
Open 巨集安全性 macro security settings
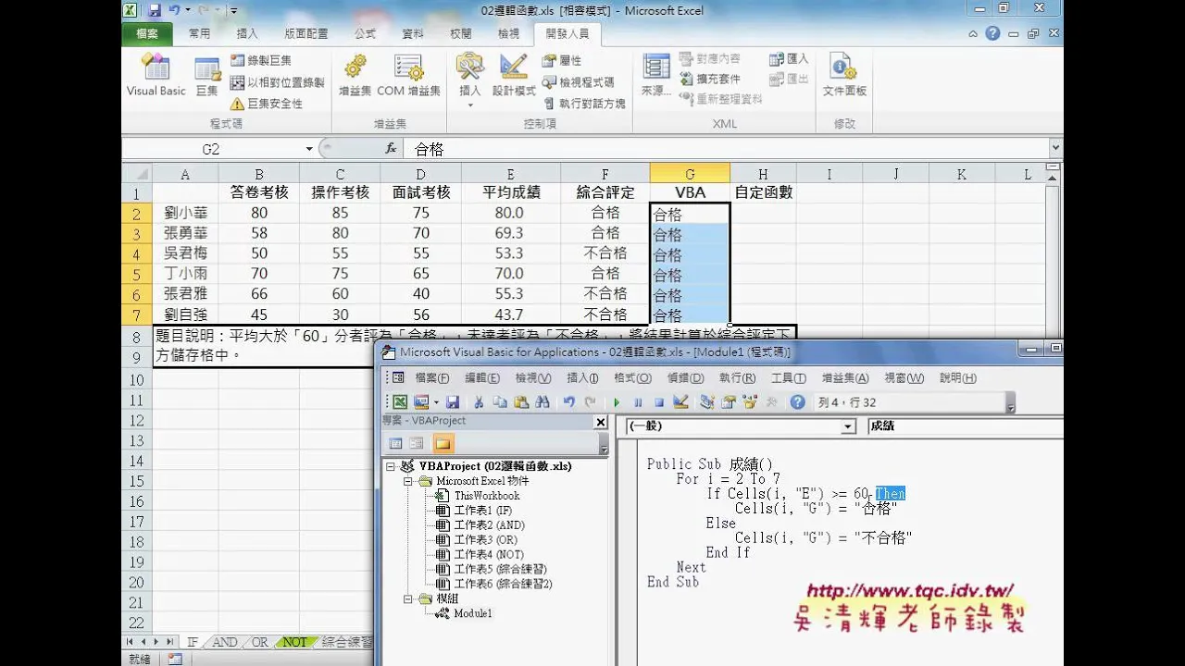[x=266, y=104]
